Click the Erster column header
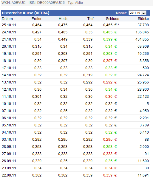153x178 pixels. point(36,19)
